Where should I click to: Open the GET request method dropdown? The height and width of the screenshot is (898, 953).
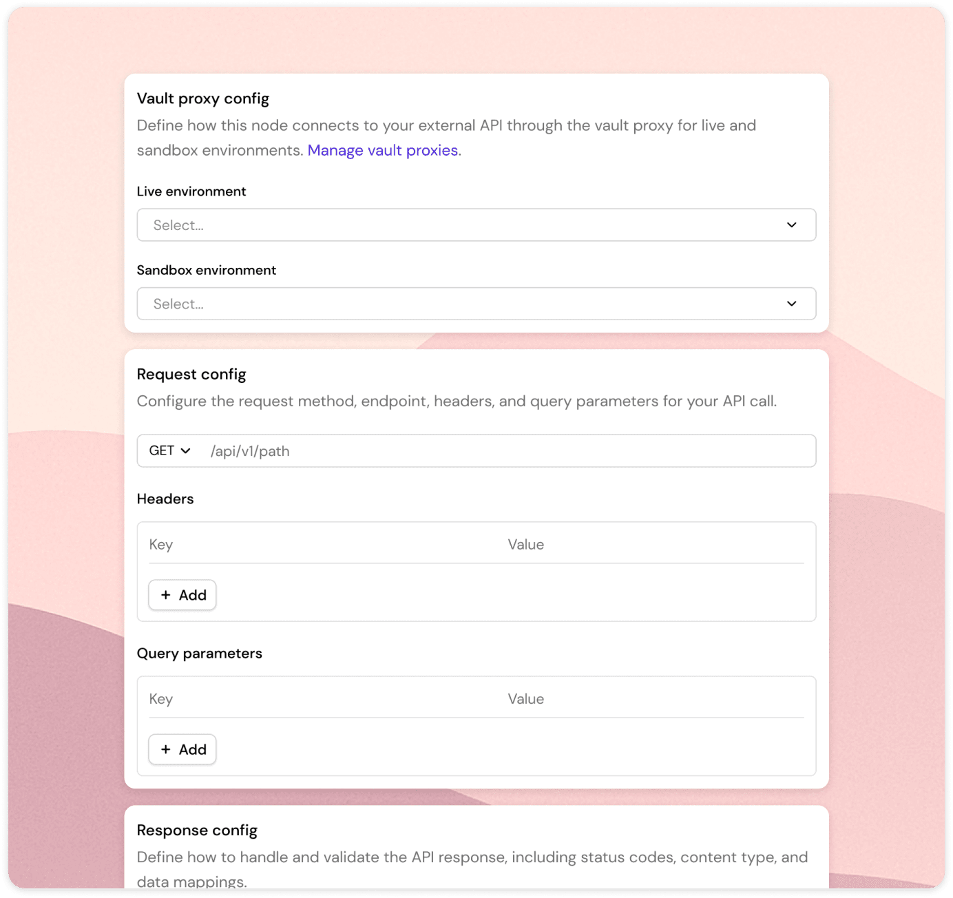point(169,450)
